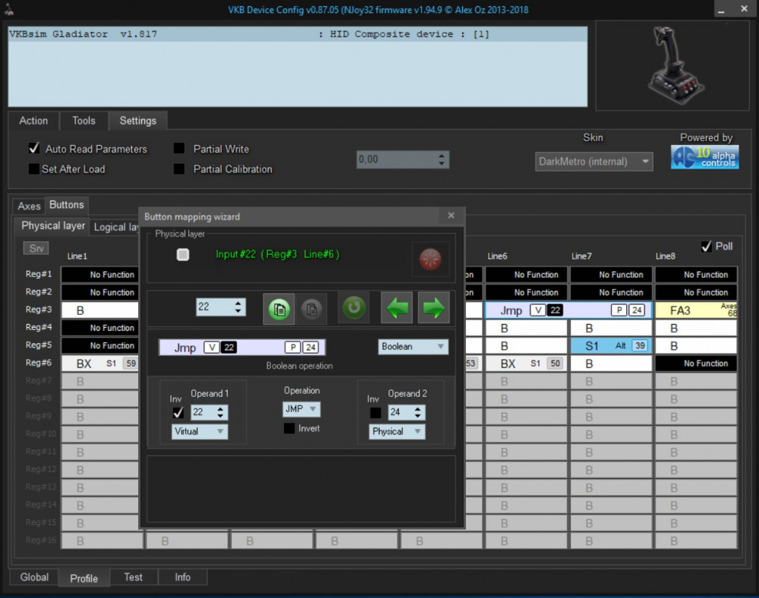
Task: Click the 10 alpha controls logo
Action: tap(704, 157)
